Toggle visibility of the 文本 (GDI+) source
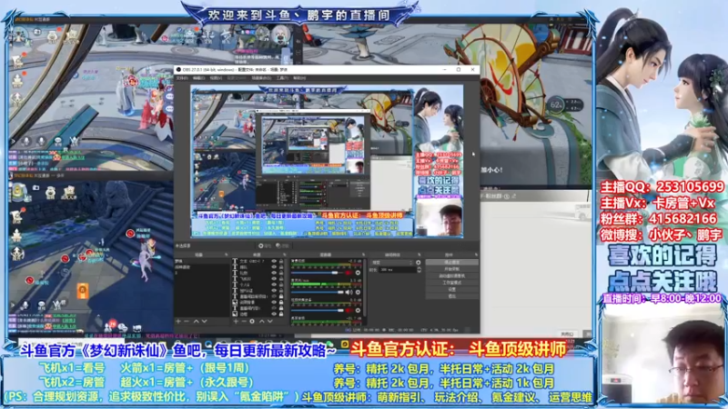 pos(274,261)
